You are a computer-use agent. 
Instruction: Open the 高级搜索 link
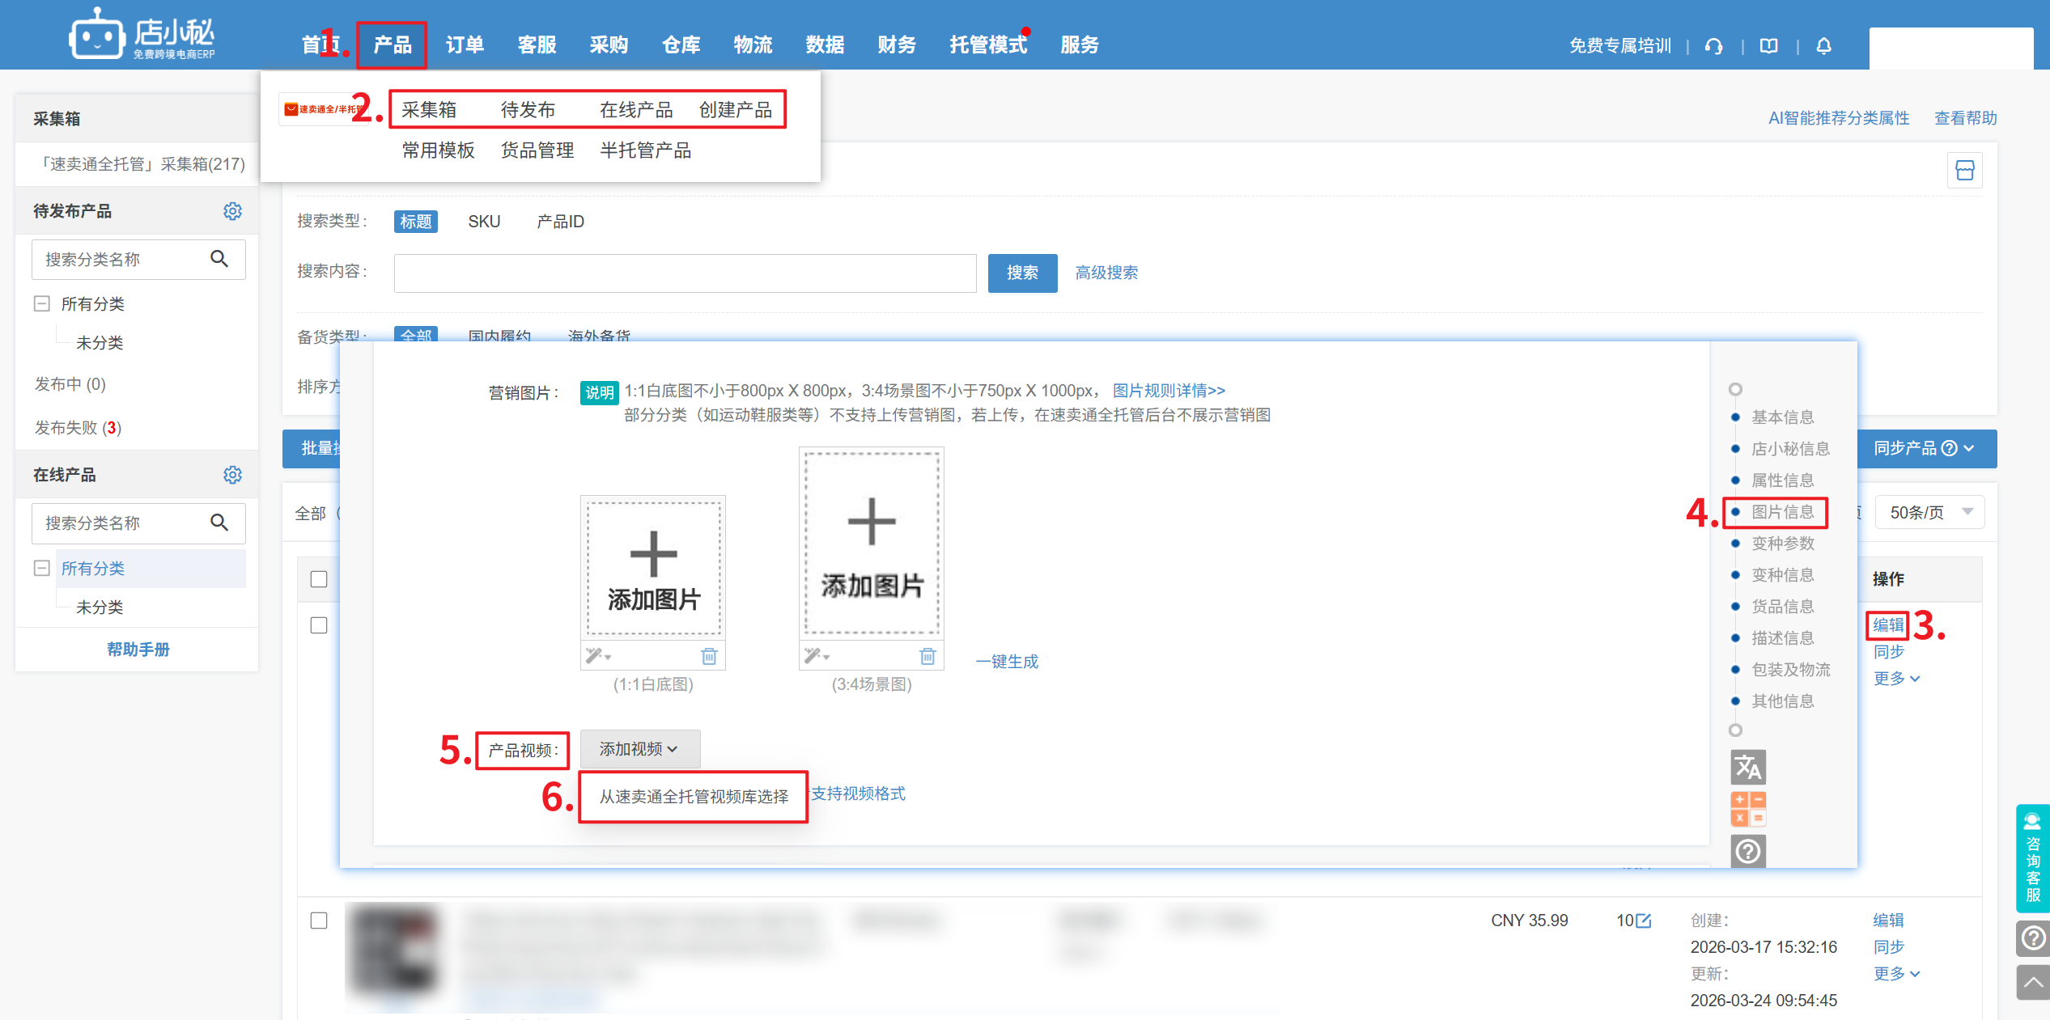tap(1106, 273)
